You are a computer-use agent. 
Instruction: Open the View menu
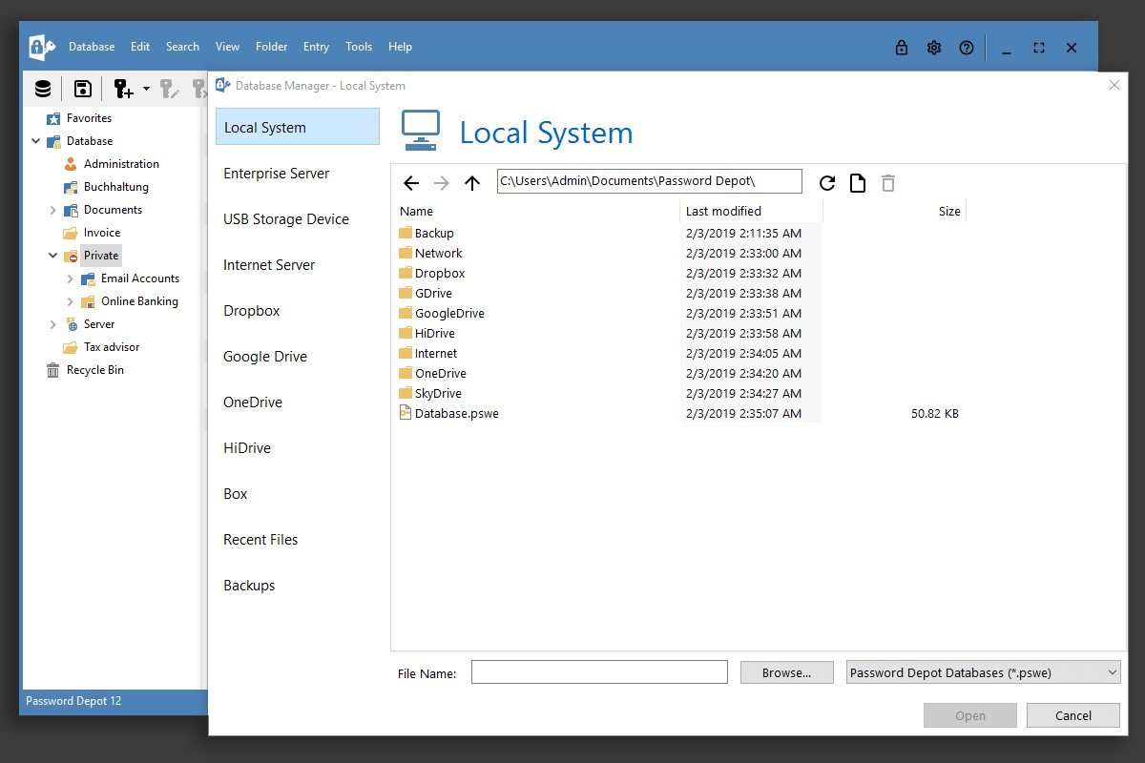(x=228, y=47)
